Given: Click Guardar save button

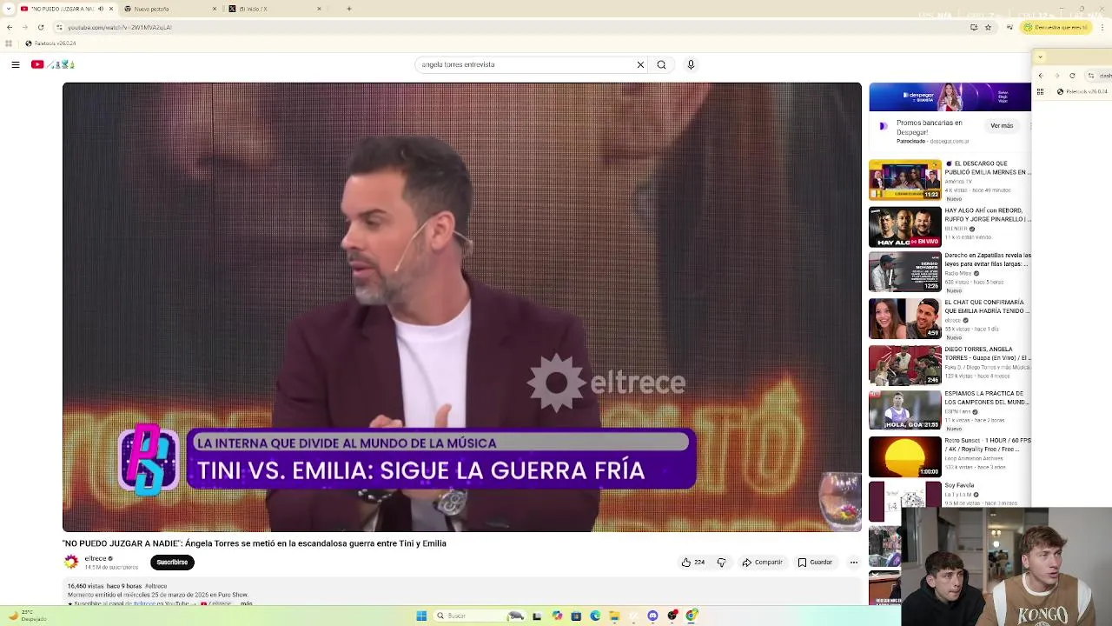Looking at the screenshot, I should coord(815,563).
